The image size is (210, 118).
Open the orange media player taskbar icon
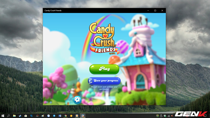(x=77, y=116)
